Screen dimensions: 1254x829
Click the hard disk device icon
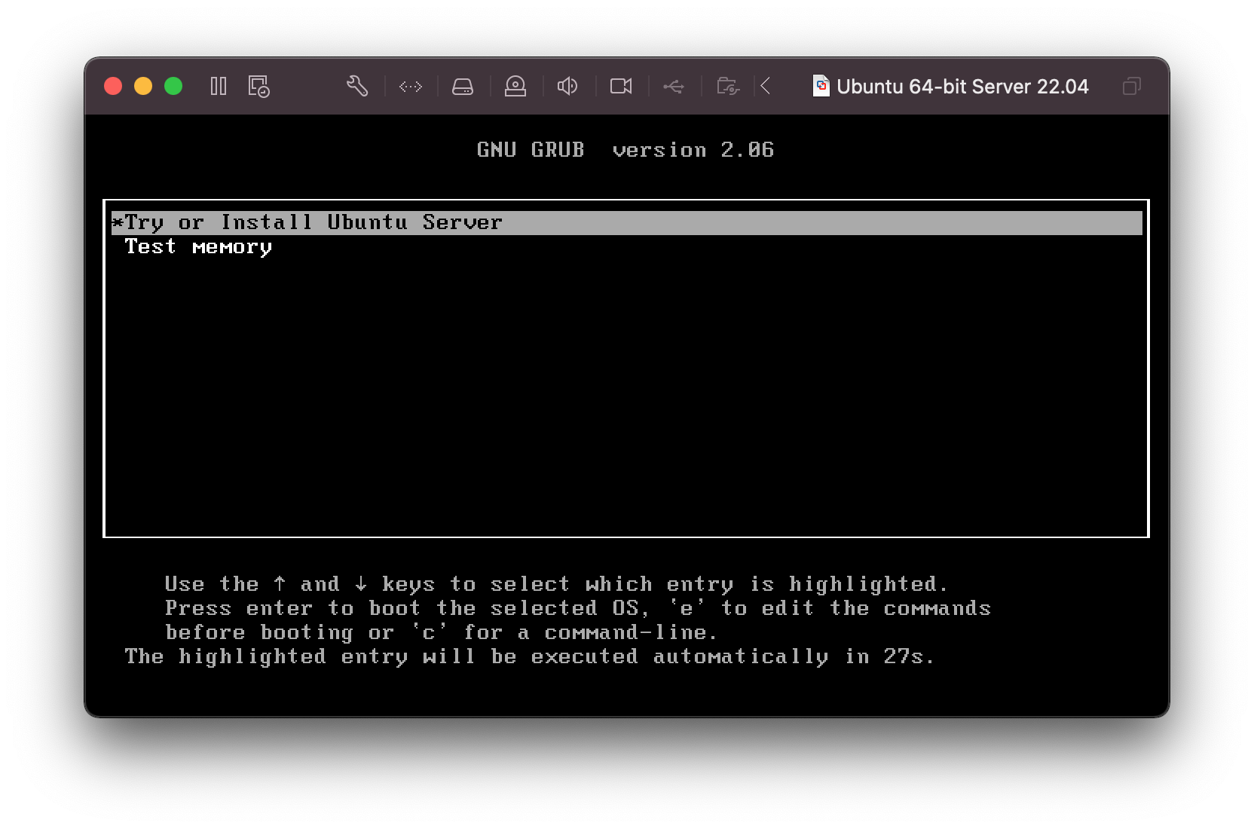pos(463,87)
